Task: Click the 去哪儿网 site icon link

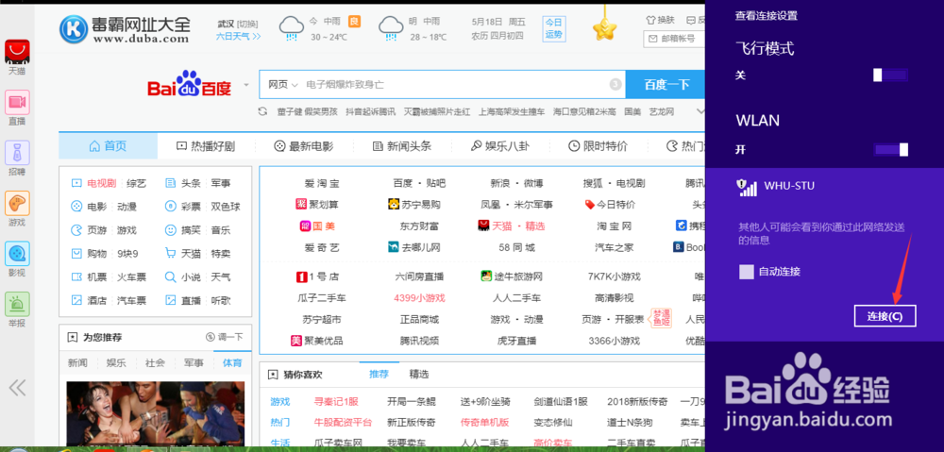Action: (x=395, y=247)
